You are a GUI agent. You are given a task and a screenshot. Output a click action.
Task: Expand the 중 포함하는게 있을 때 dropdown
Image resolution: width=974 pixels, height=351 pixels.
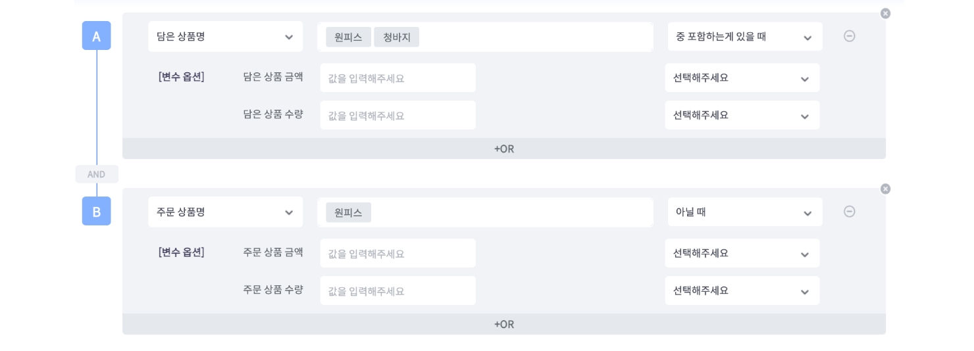click(744, 37)
